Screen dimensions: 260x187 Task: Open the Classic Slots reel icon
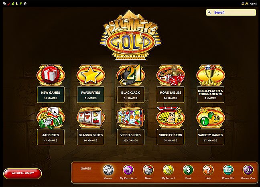click(x=91, y=118)
